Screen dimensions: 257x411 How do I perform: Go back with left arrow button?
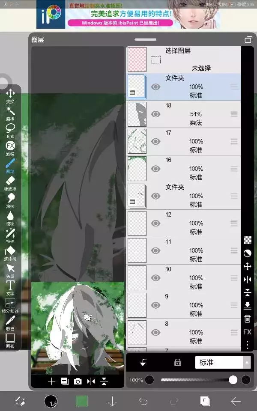(236, 401)
